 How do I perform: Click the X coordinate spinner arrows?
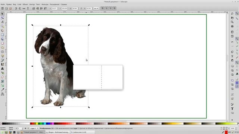click(x=58, y=8)
